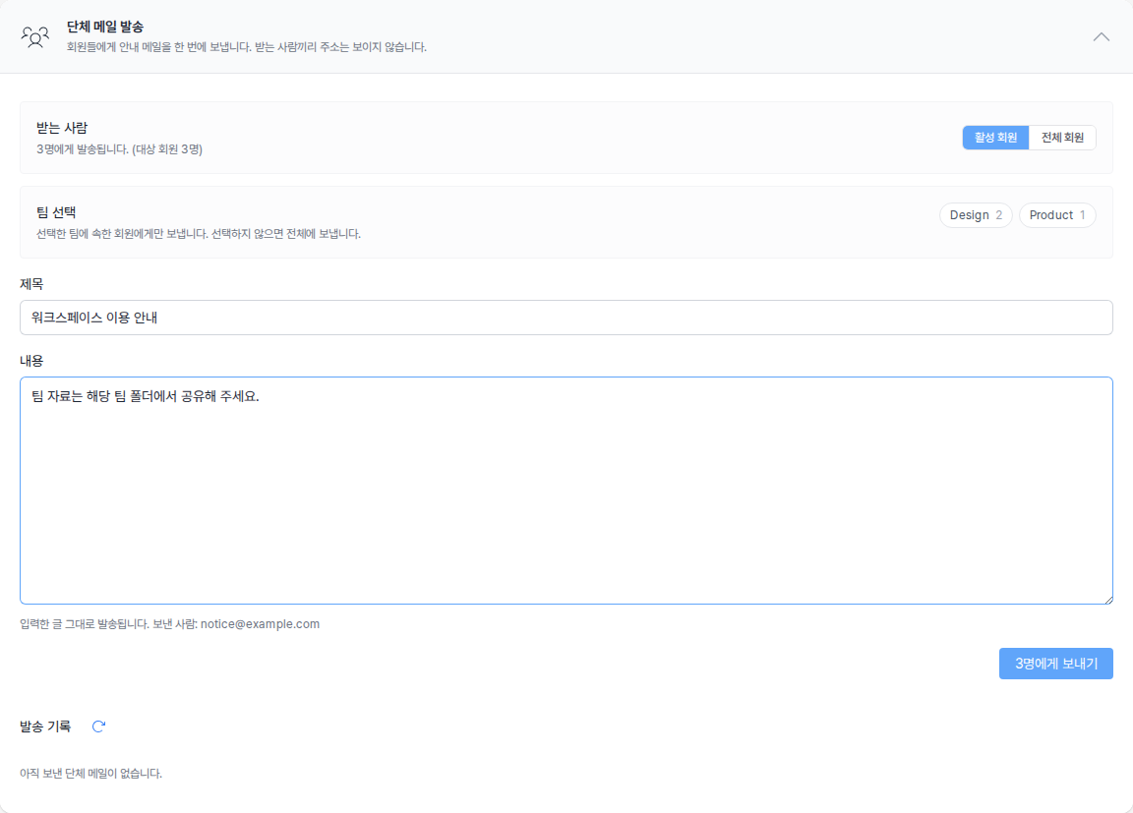Toggle the Product team chip
Image resolution: width=1133 pixels, height=813 pixels.
coord(1057,215)
